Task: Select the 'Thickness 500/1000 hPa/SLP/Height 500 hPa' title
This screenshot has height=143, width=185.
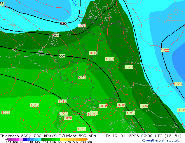Action: click(48, 136)
